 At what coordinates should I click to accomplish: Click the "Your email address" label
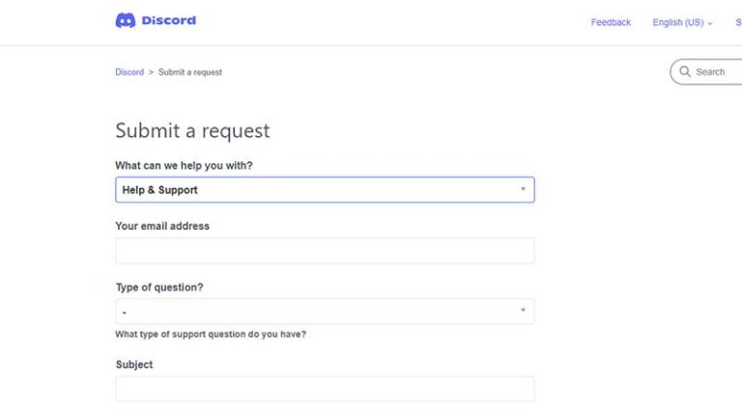click(162, 226)
